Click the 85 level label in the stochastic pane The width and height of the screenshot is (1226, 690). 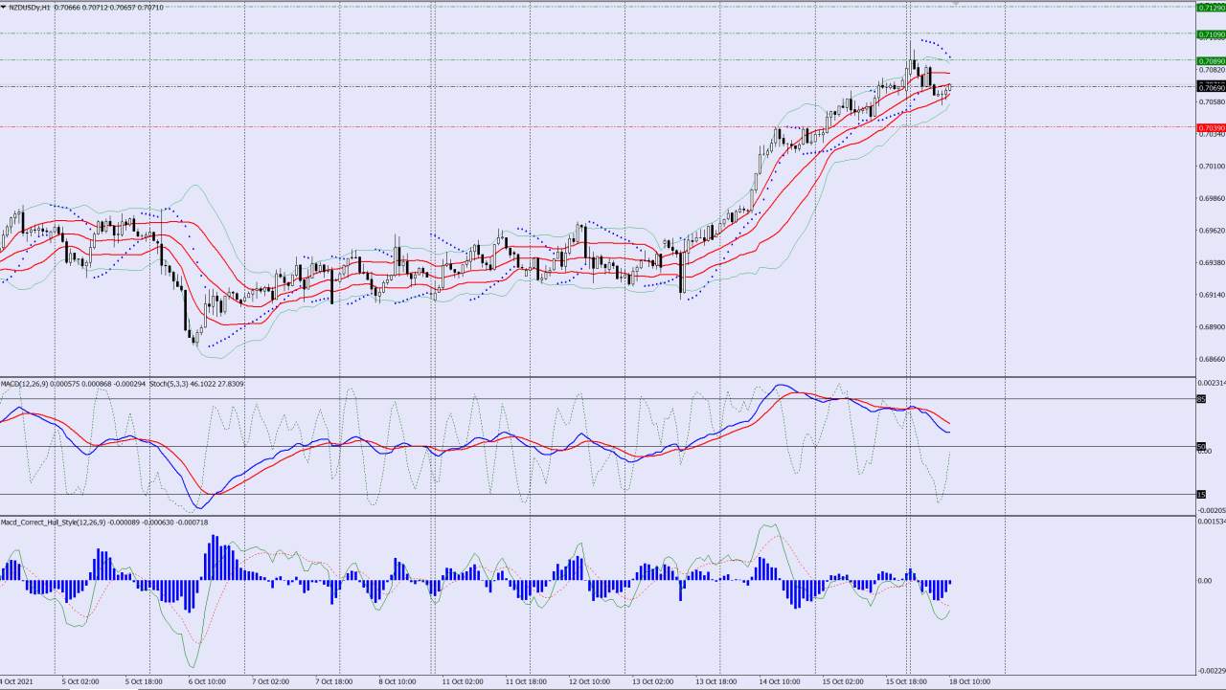coord(1201,399)
